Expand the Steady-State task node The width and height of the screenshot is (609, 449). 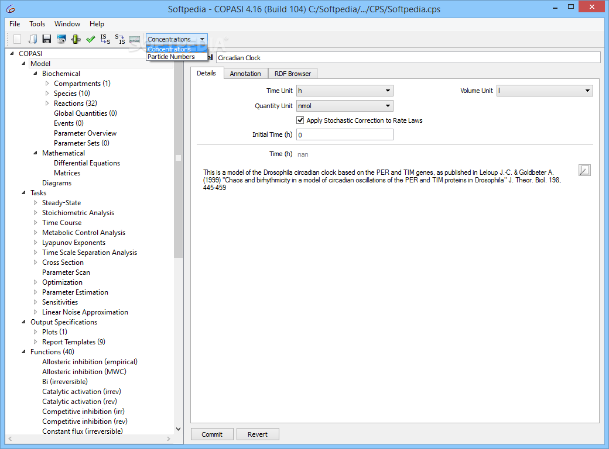tap(35, 203)
